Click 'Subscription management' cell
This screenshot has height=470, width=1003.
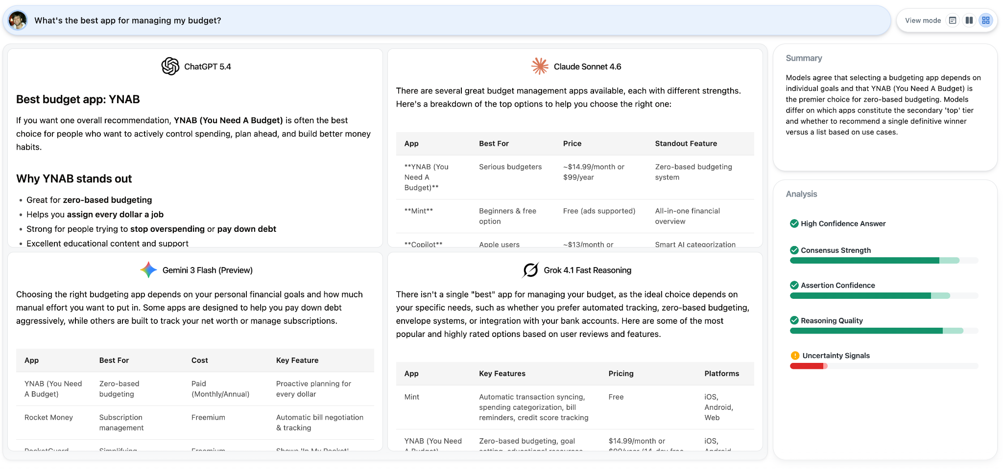click(121, 423)
